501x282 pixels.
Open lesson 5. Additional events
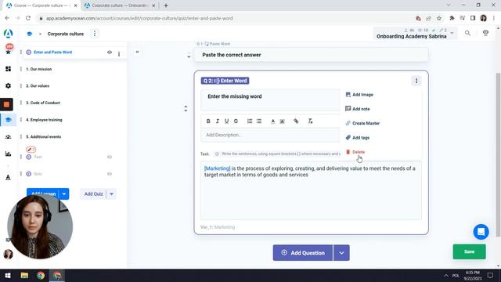pos(44,137)
